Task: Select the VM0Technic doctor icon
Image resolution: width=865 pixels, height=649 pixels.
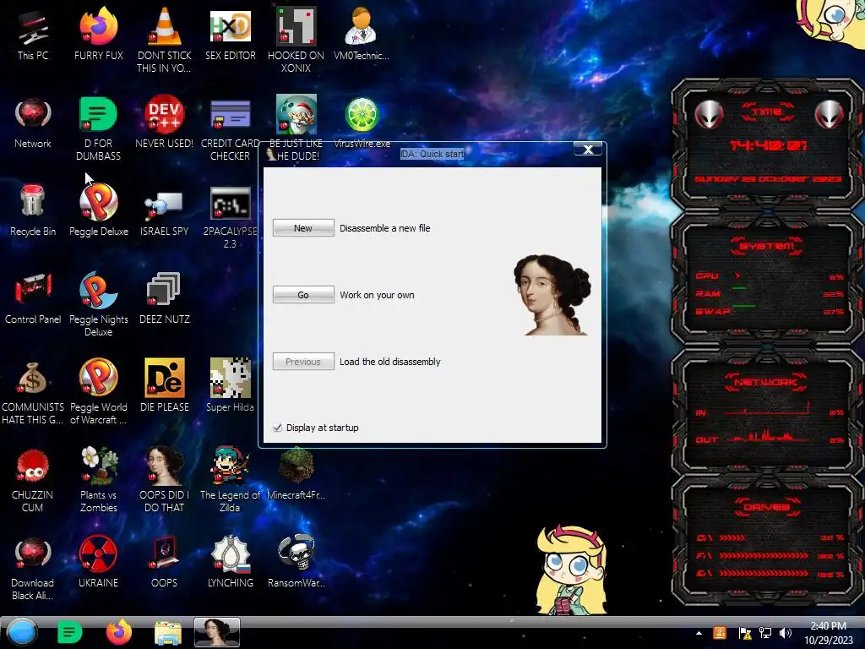Action: pyautogui.click(x=362, y=34)
